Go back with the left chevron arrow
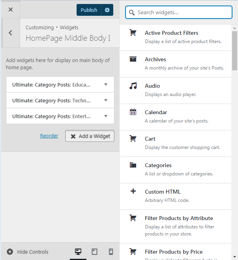 10,33
